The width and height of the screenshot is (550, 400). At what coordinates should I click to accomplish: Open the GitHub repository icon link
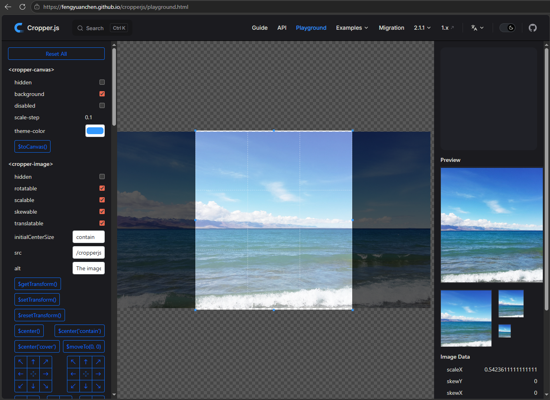(533, 28)
